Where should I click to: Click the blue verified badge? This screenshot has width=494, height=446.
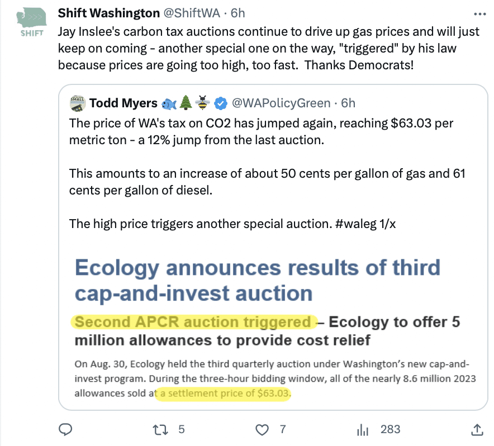click(x=221, y=103)
